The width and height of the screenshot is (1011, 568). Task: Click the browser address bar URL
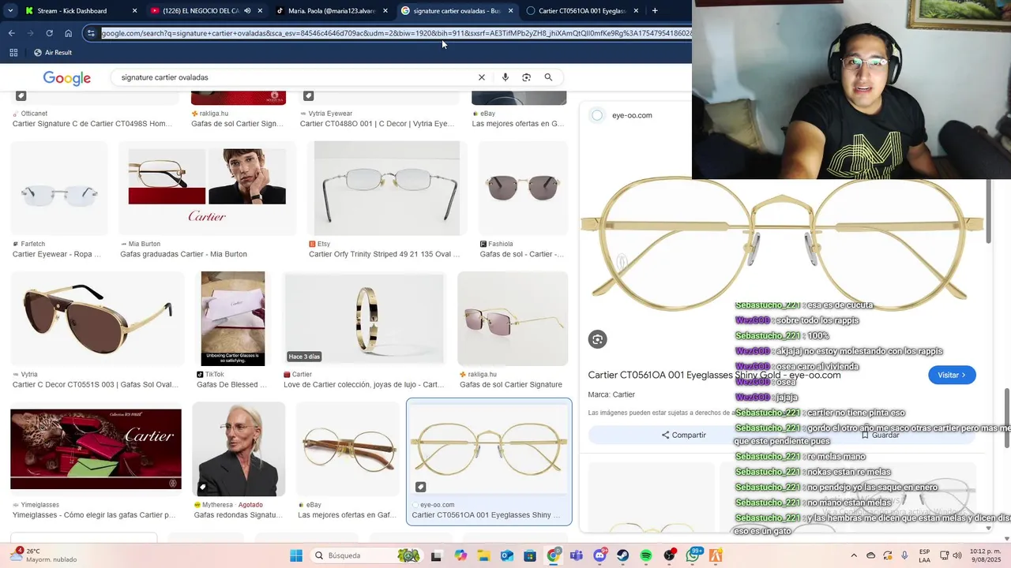pyautogui.click(x=395, y=33)
